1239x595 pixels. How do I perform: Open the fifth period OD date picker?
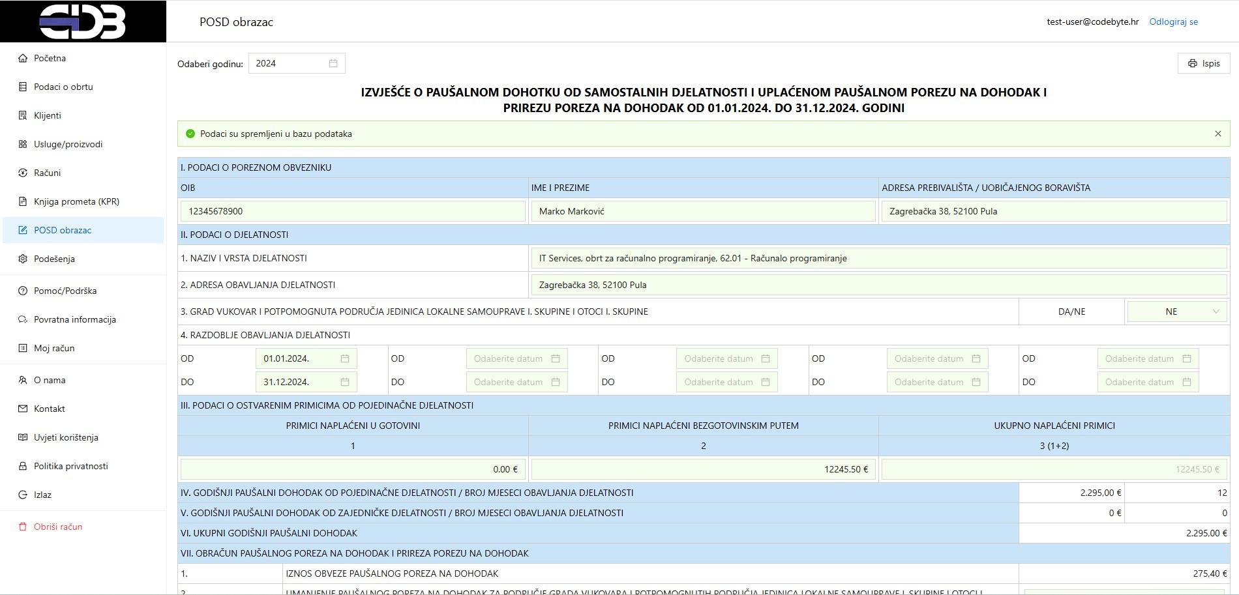(x=1148, y=358)
